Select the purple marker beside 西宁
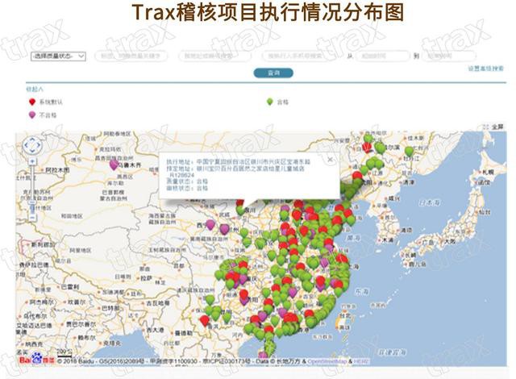 tap(210, 225)
